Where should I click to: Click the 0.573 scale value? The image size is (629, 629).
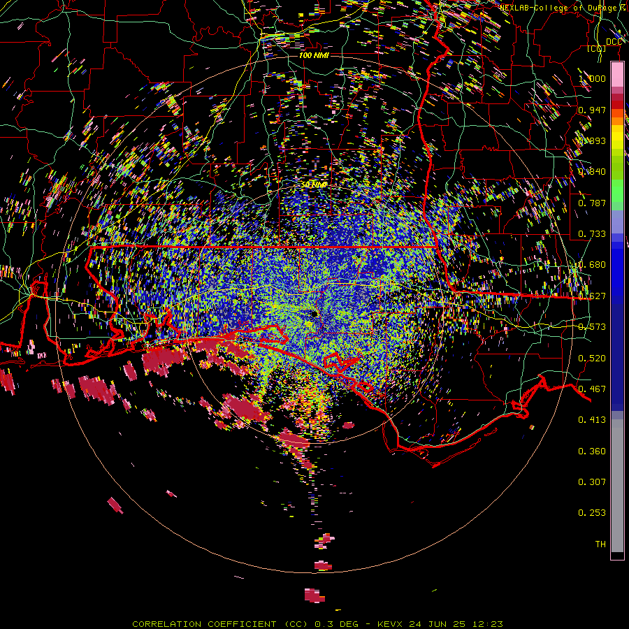point(592,326)
